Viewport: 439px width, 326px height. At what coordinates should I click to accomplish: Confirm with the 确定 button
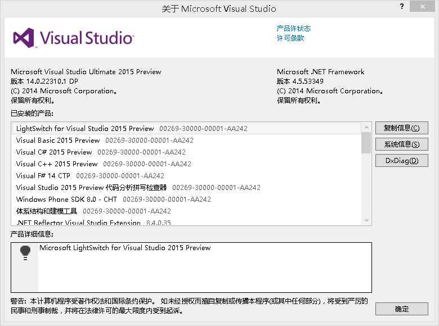coord(401,309)
